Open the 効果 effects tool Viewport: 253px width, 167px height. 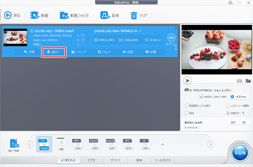[29, 52]
